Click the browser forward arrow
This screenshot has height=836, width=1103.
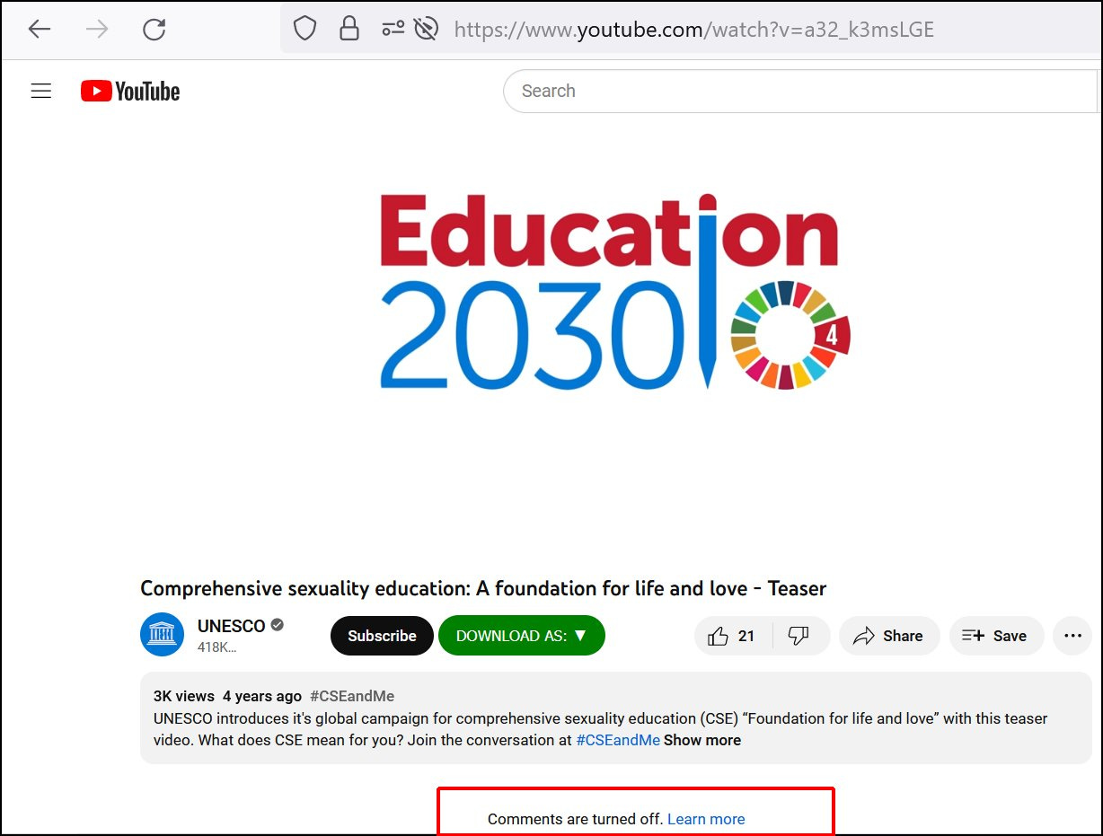pos(97,30)
